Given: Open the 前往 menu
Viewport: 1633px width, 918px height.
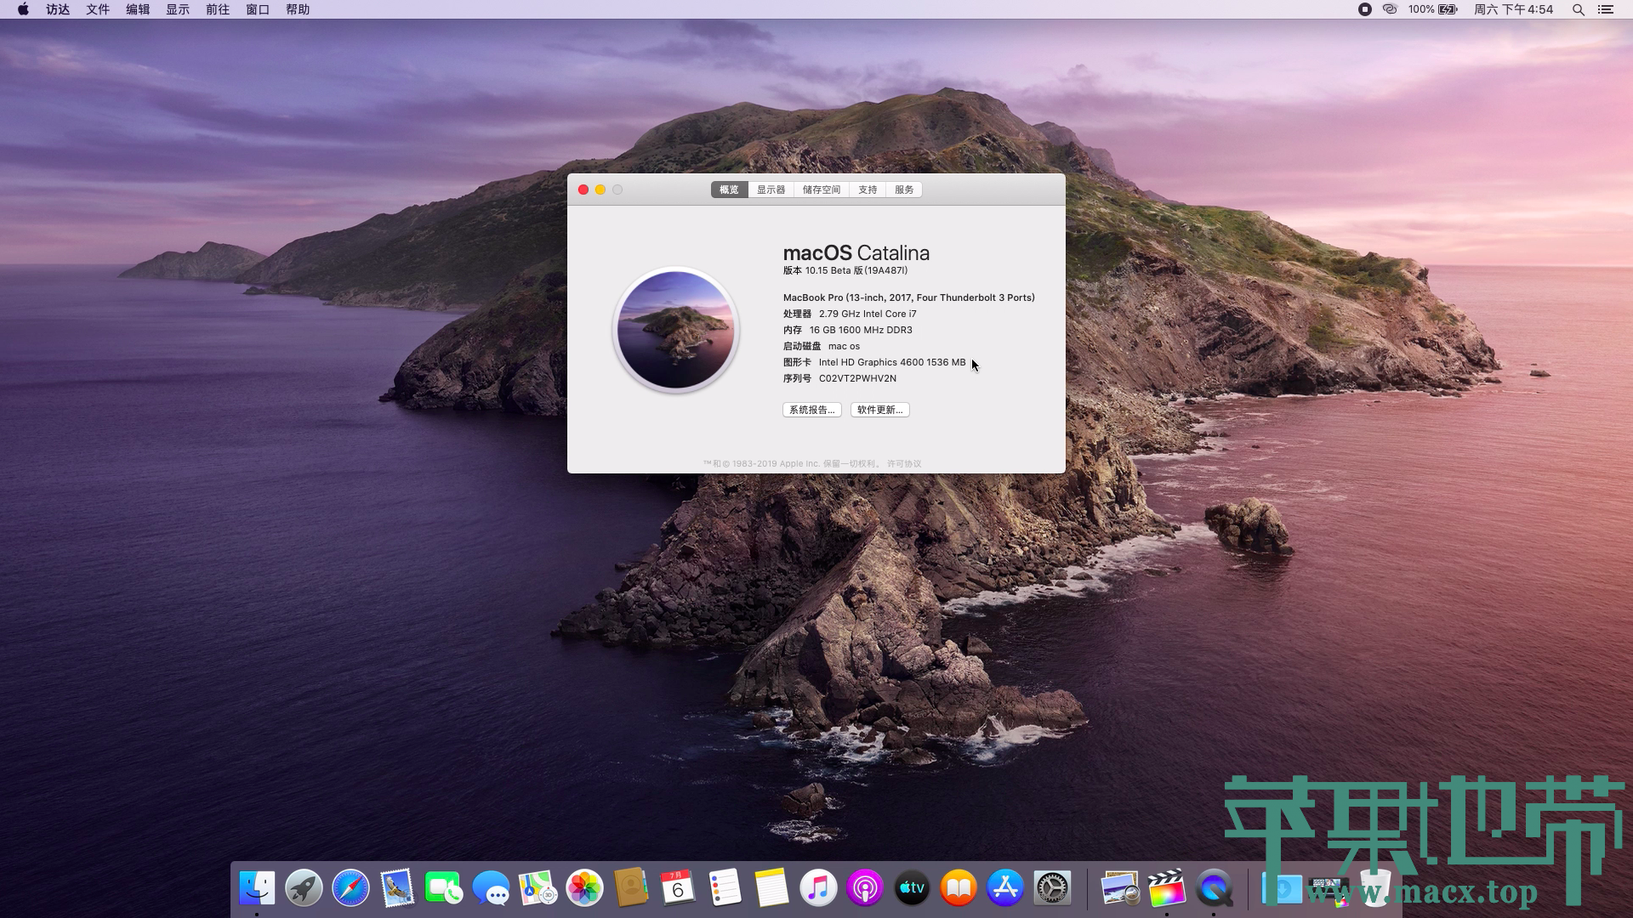Looking at the screenshot, I should (x=218, y=9).
